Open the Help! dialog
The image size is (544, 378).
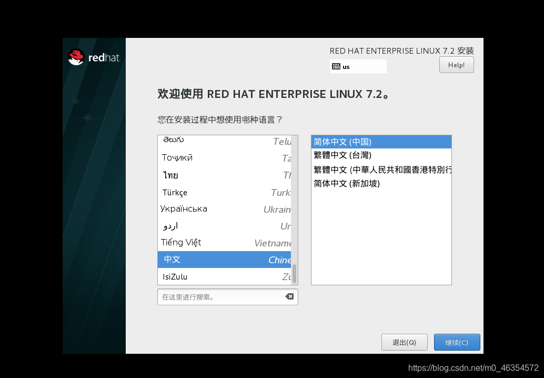[456, 64]
